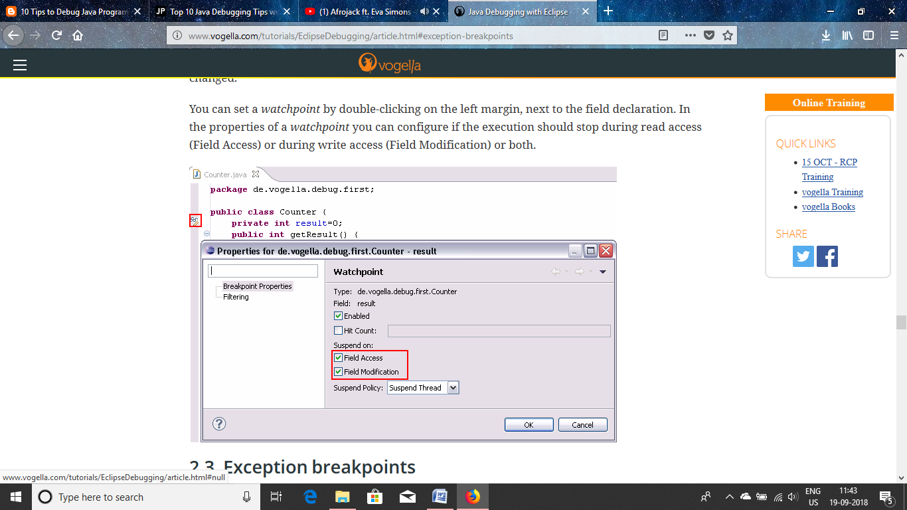Open the Twitter share icon
This screenshot has height=510, width=907.
click(803, 256)
